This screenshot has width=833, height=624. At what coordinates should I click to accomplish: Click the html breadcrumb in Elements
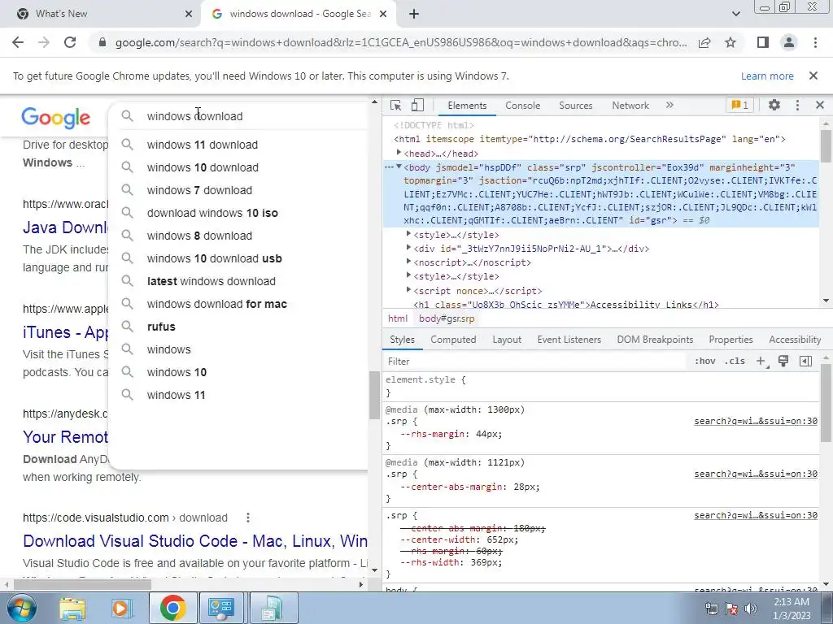pos(398,318)
